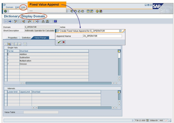Image resolution: width=174 pixels, height=123 pixels.
Task: Open the Domain menu
Action: coord(10,7)
